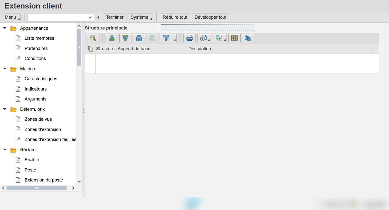Collapse the Réclam. tree node

5,149
